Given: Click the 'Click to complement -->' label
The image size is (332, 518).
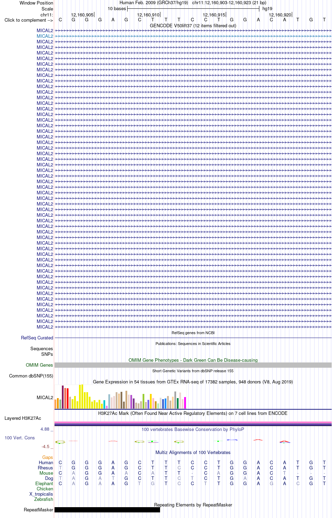Looking at the screenshot, I should 29,20.
